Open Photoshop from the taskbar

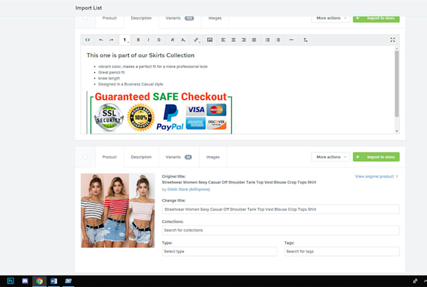11,281
